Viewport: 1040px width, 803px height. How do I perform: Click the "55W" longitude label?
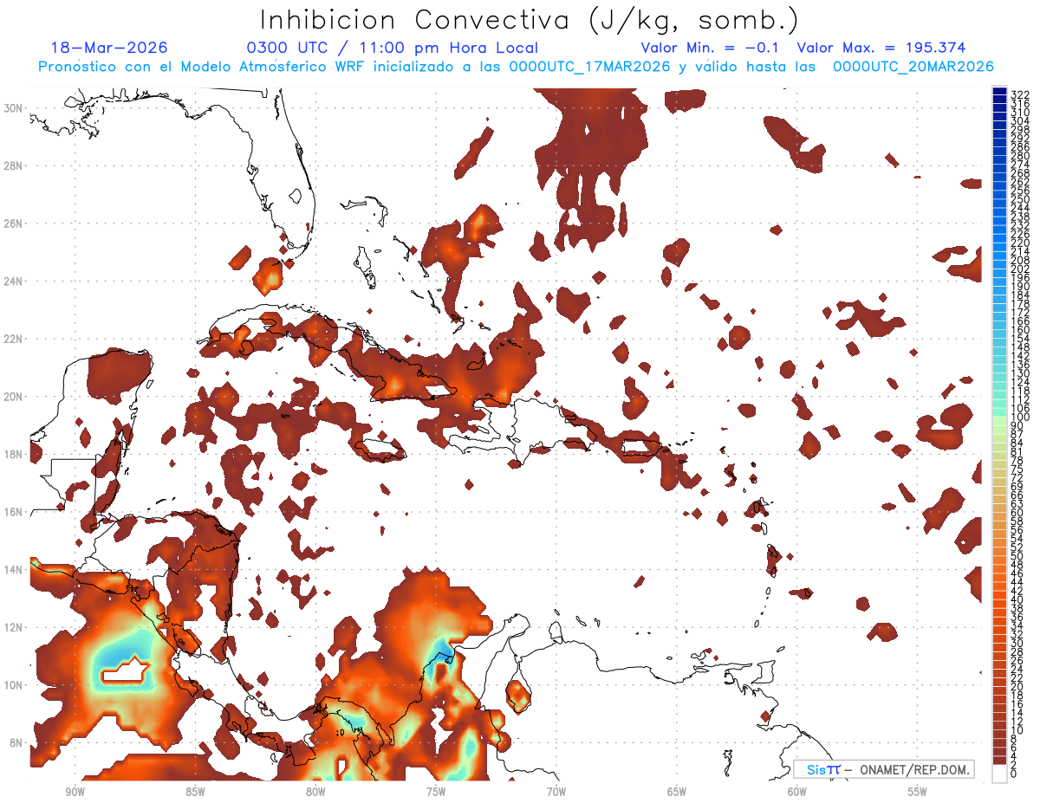pyautogui.click(x=918, y=792)
